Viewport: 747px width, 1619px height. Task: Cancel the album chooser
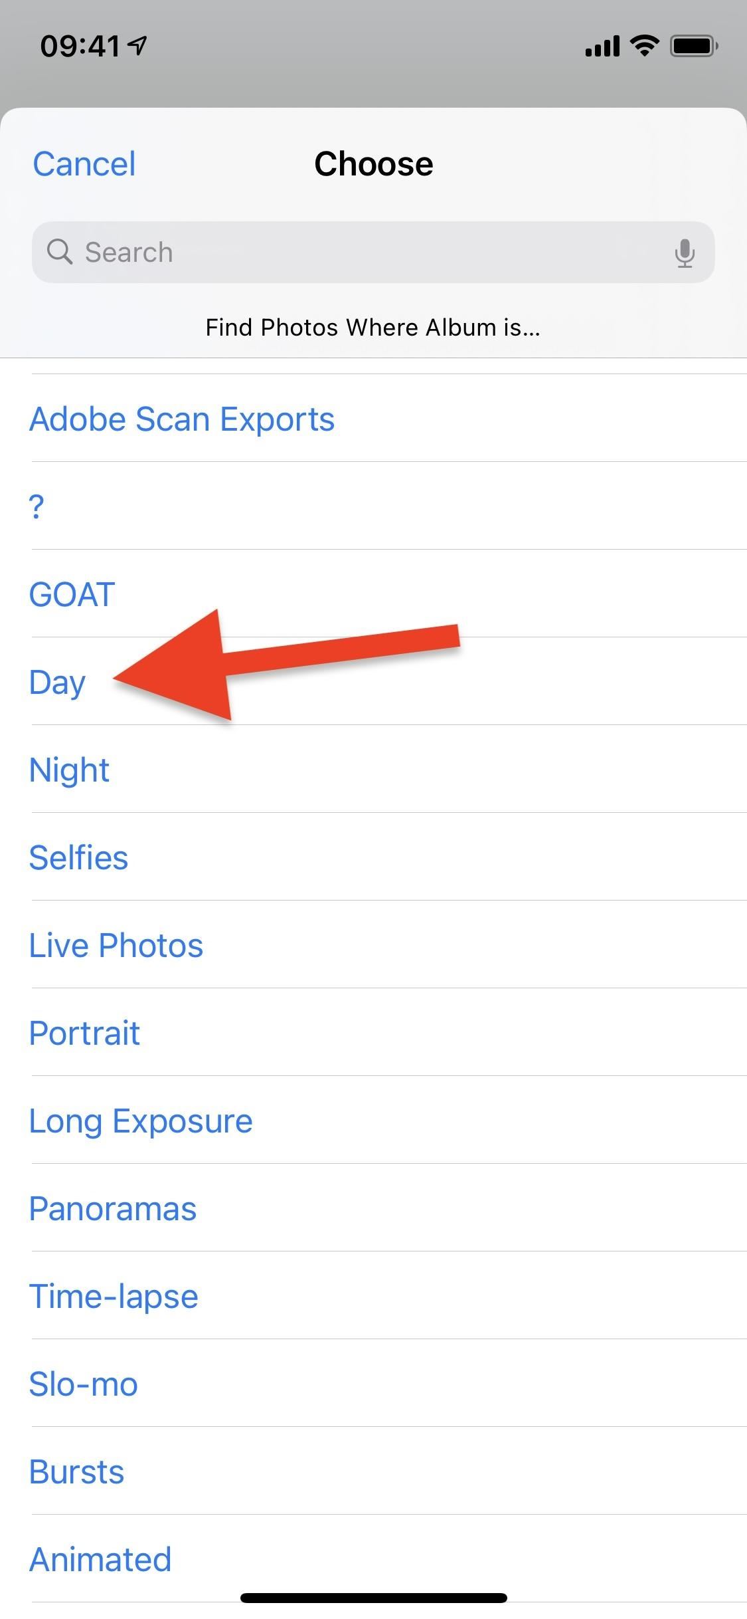pos(84,164)
